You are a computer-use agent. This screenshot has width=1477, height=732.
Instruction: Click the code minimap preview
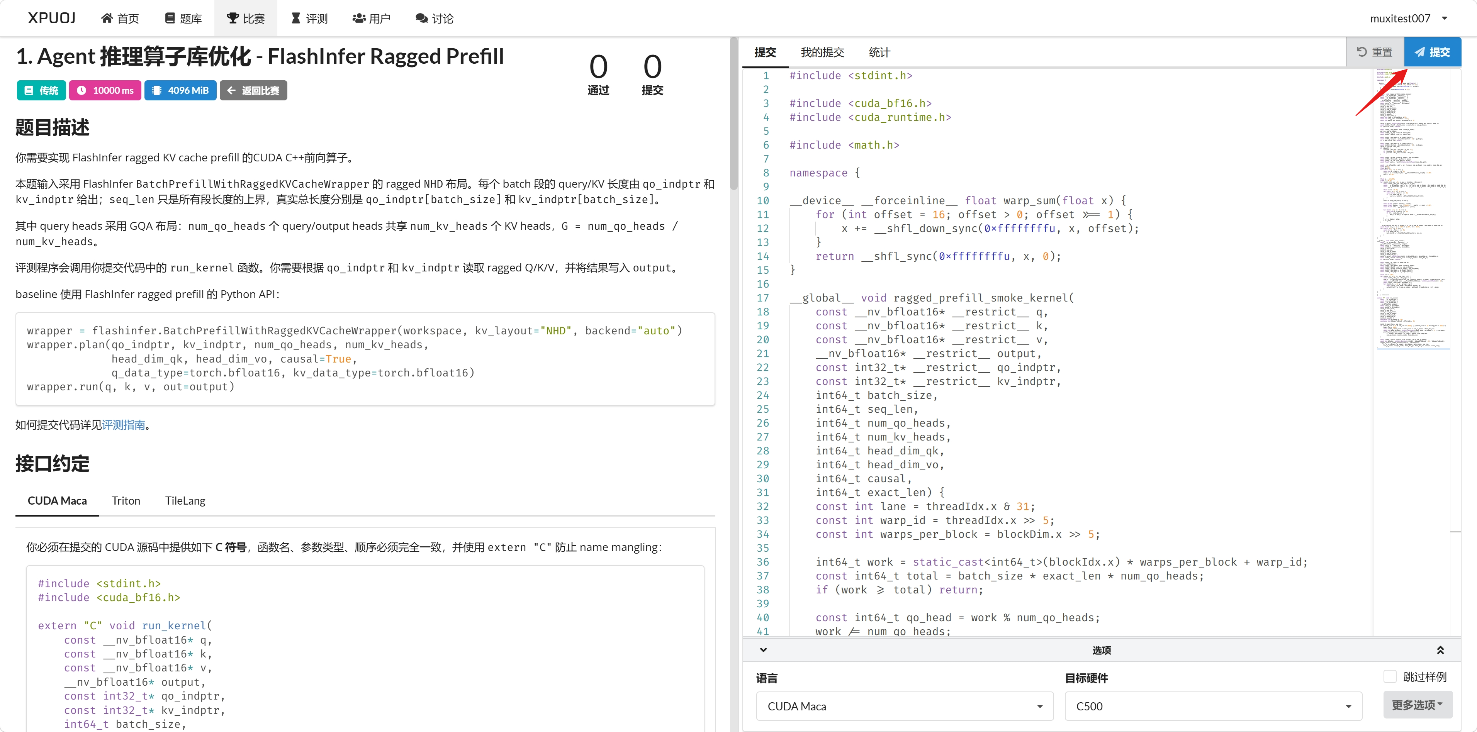pyautogui.click(x=1413, y=208)
